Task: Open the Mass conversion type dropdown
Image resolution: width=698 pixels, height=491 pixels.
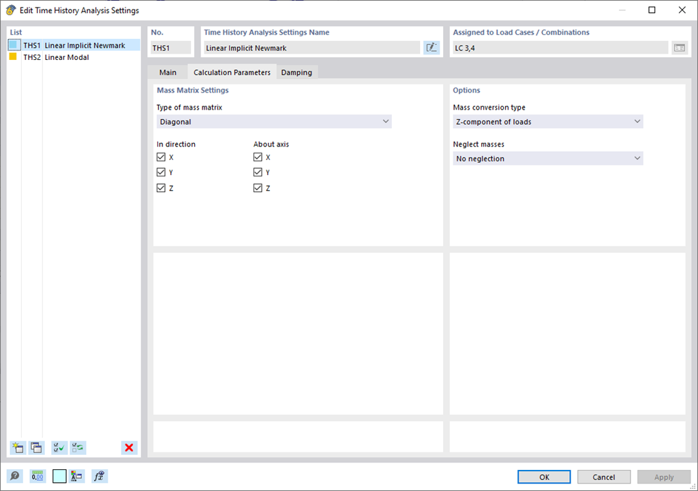Action: (548, 121)
